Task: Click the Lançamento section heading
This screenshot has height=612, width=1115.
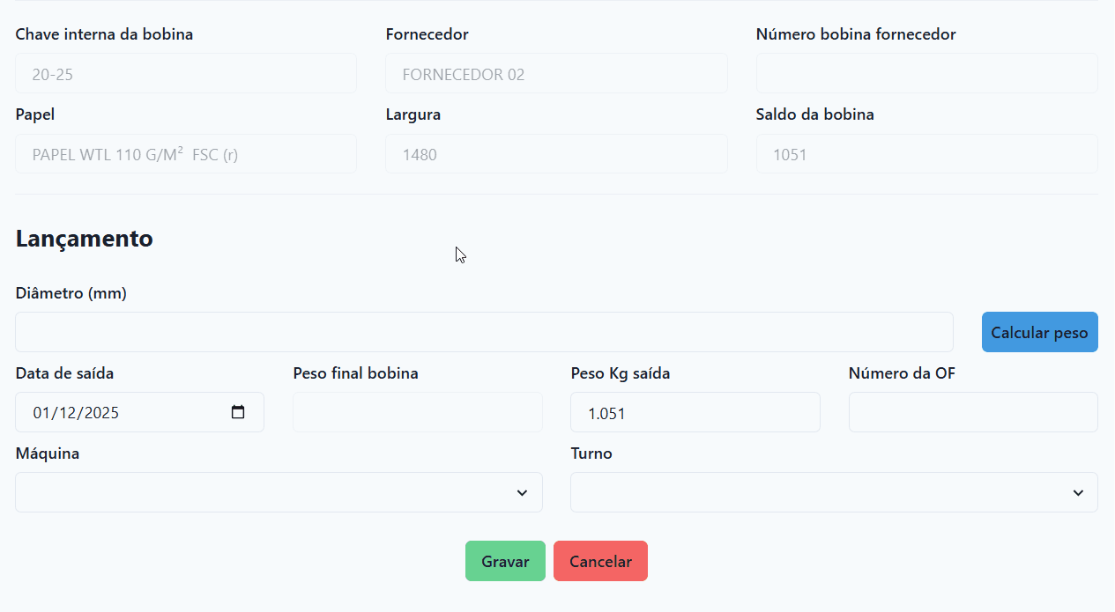Action: [85, 239]
